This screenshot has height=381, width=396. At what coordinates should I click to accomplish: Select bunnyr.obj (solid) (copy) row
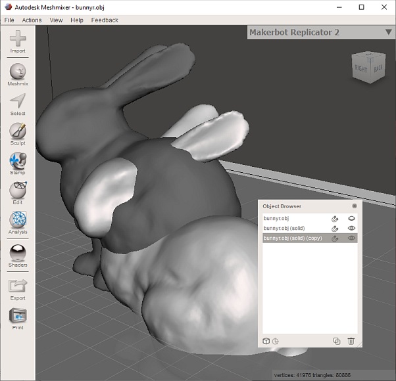(x=310, y=238)
